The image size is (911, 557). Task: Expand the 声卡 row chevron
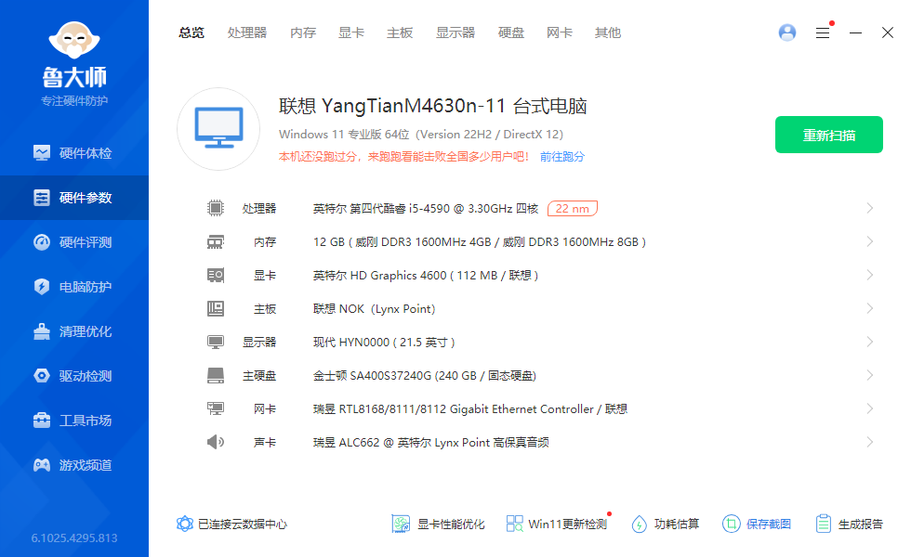click(x=870, y=442)
